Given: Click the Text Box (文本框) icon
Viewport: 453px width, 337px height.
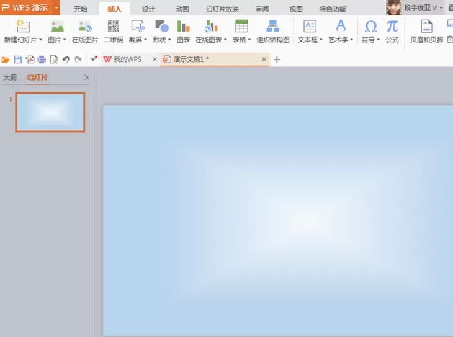Looking at the screenshot, I should (310, 26).
